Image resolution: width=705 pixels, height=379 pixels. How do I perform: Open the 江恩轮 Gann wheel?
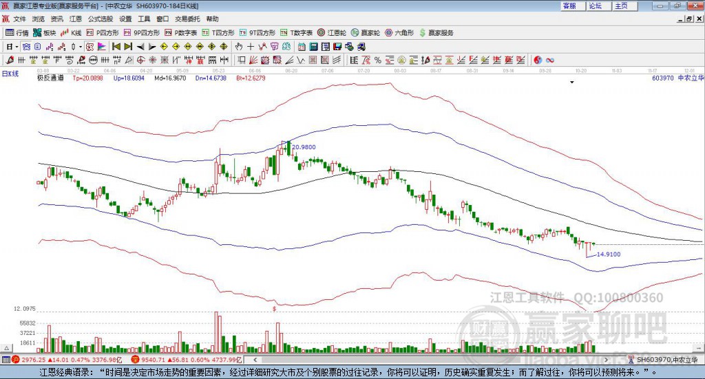pyautogui.click(x=332, y=33)
